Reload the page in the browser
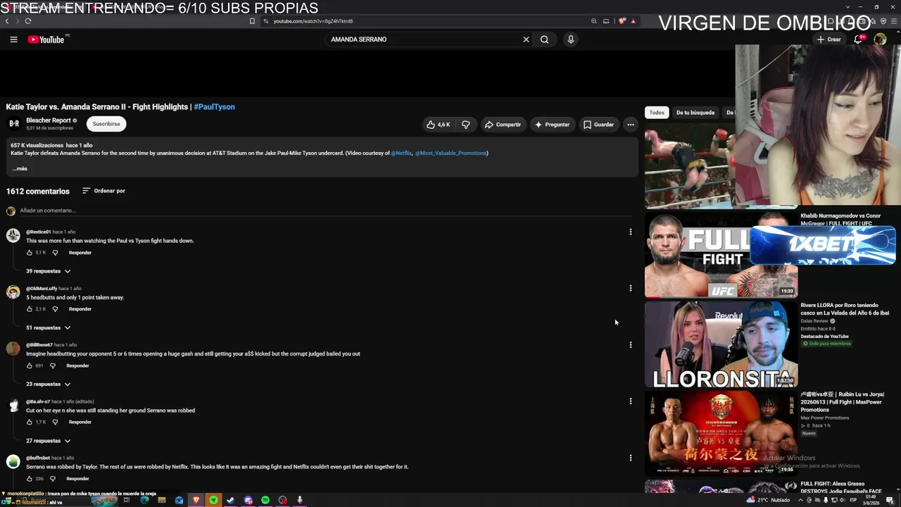The image size is (901, 507). pos(28,21)
